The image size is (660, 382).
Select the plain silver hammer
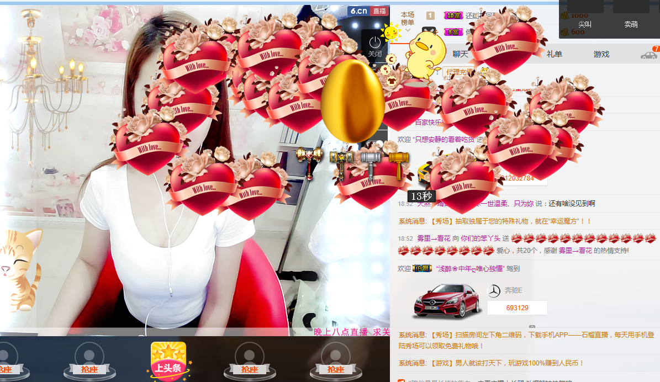click(371, 165)
